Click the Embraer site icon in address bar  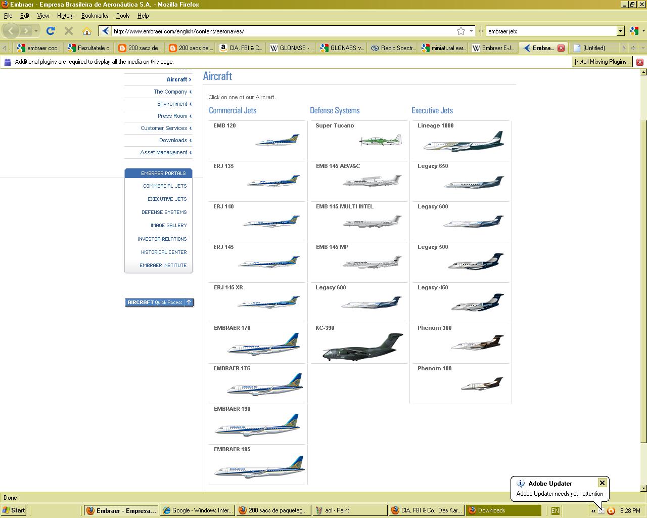click(105, 31)
